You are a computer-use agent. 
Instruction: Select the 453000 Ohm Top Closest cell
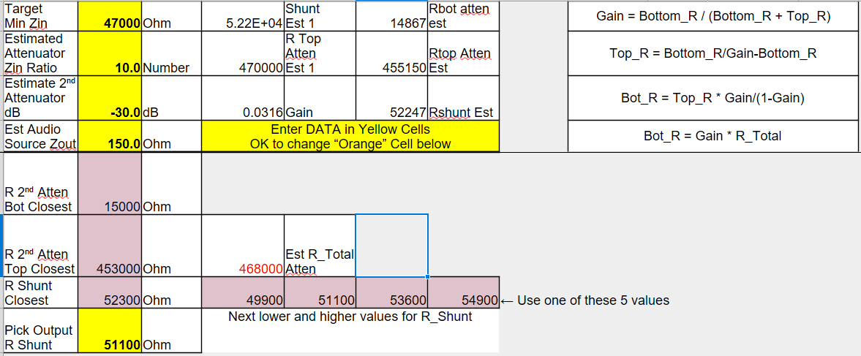[110, 245]
